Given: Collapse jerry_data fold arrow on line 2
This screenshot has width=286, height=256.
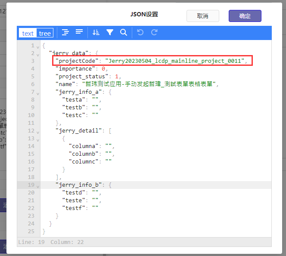Looking at the screenshot, I should click(38, 54).
